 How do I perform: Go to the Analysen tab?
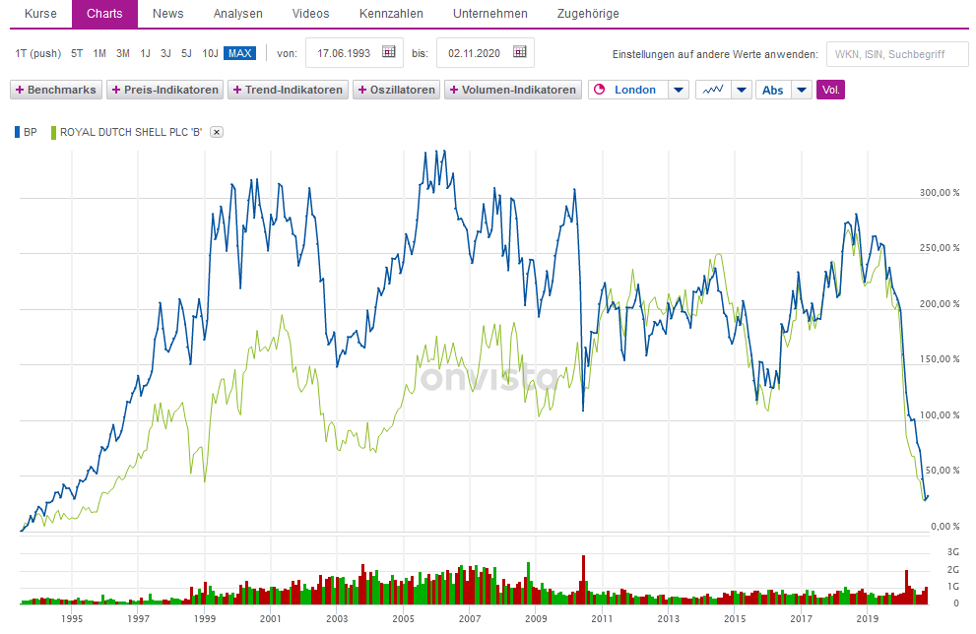[237, 14]
